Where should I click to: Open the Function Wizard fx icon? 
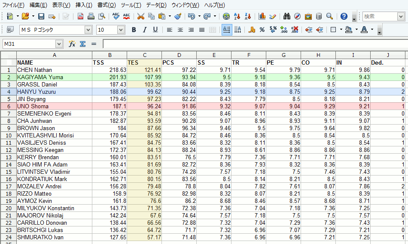point(72,44)
